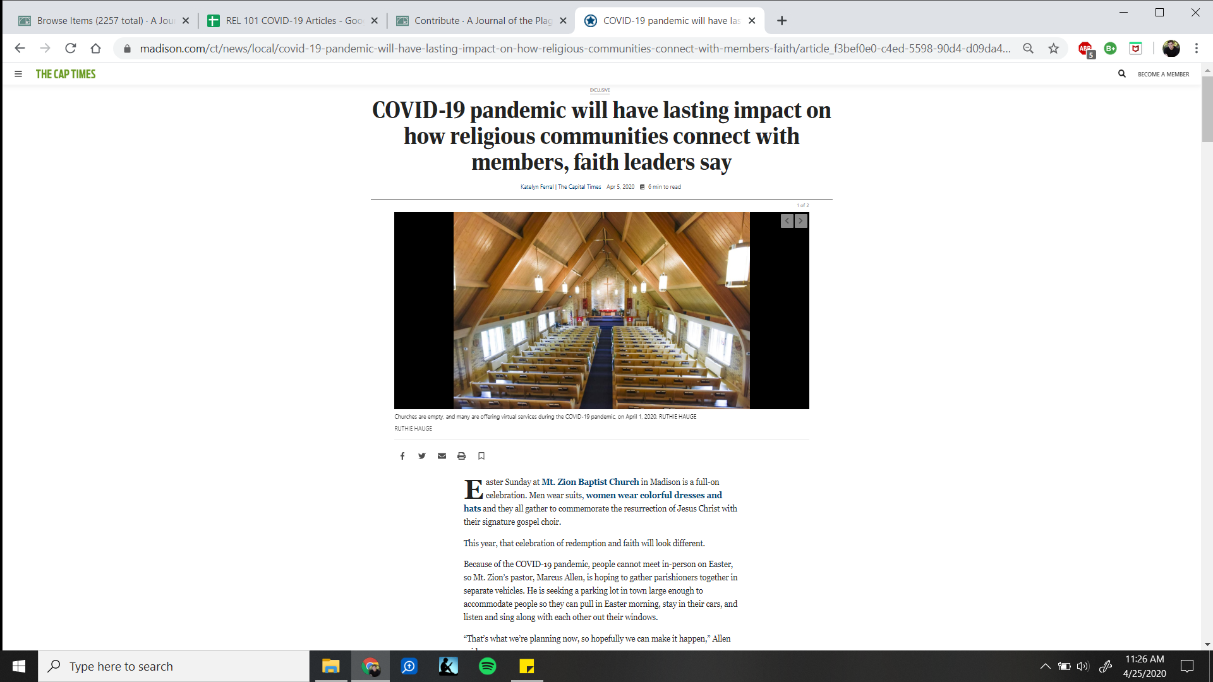Open the AdBlock extension icon
Image resolution: width=1213 pixels, height=682 pixels.
[1085, 49]
